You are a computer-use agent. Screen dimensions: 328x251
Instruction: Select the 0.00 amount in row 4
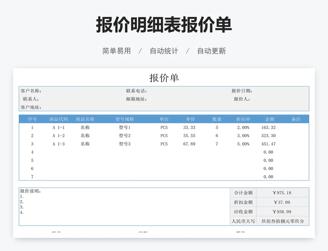click(x=269, y=152)
